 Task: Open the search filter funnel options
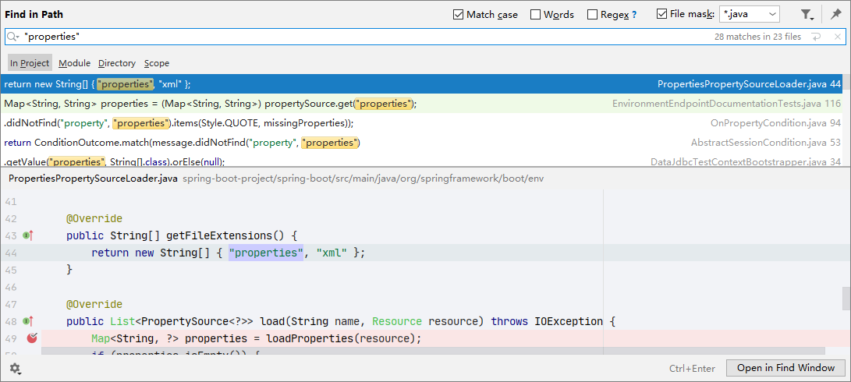807,15
